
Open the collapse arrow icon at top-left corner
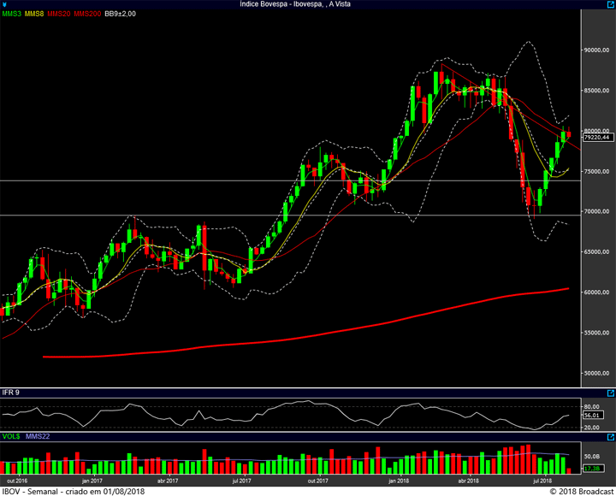pos(4,4)
